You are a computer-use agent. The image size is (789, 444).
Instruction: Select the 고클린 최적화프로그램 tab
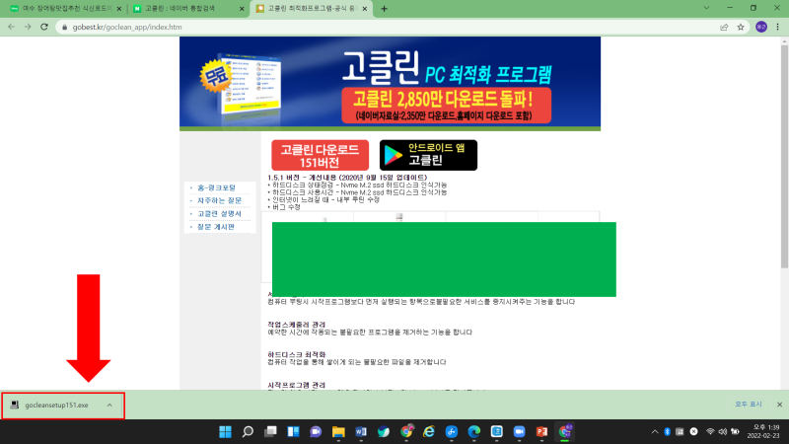tap(311, 9)
